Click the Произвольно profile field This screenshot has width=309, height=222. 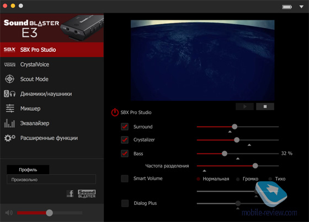(x=51, y=179)
